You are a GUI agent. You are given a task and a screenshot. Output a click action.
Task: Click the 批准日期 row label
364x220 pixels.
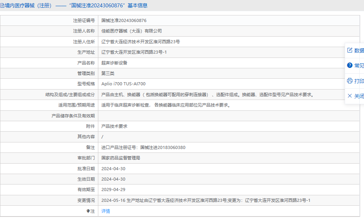[x=86, y=169]
